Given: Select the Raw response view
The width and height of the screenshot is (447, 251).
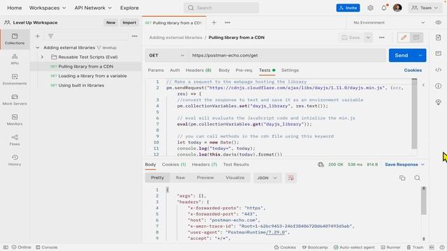Looking at the screenshot, I should 180,178.
